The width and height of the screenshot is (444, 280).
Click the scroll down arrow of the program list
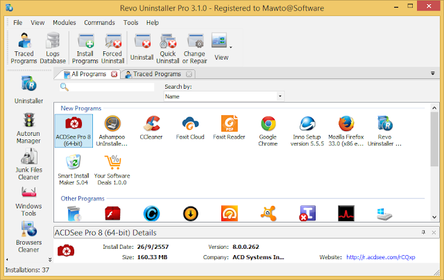(434, 217)
